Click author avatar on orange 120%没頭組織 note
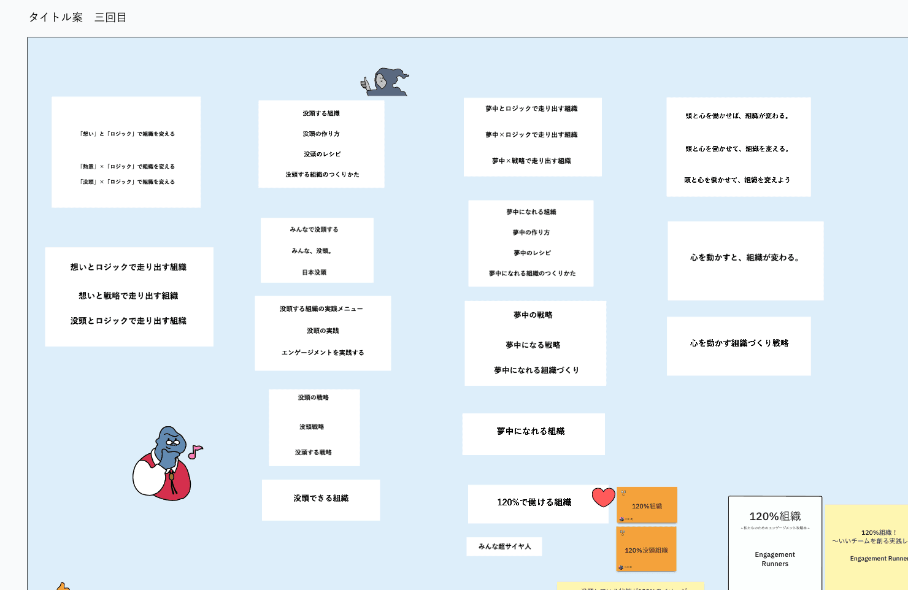 pyautogui.click(x=621, y=567)
